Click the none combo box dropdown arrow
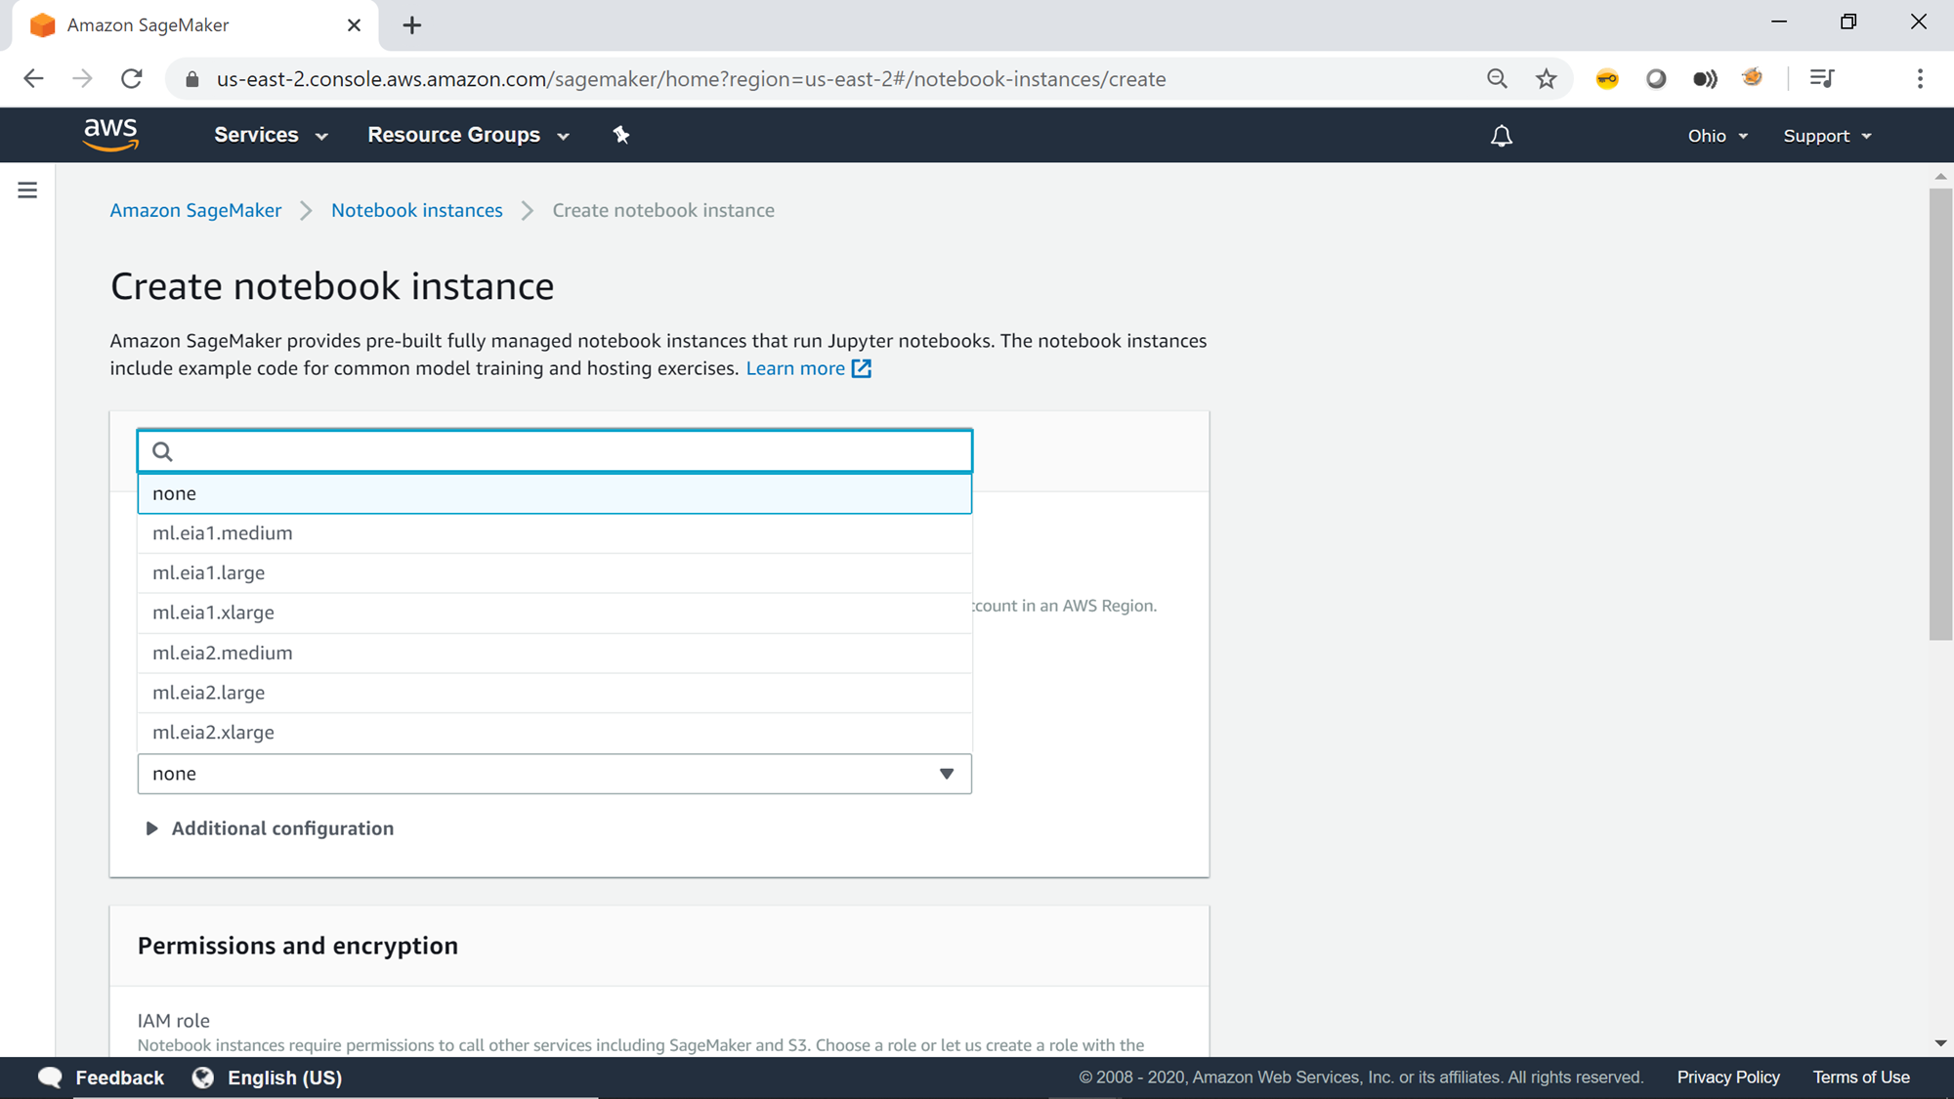 (x=946, y=774)
